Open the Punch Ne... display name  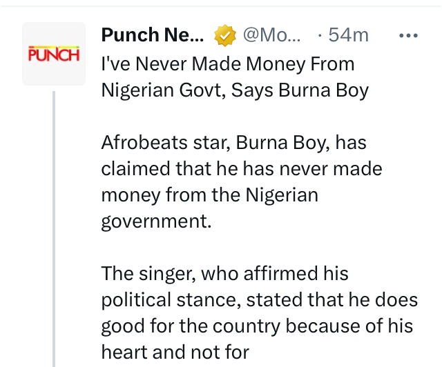(153, 35)
